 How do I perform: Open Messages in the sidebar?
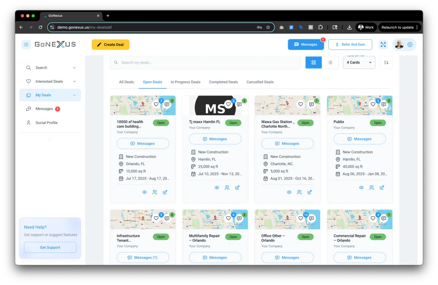coord(50,109)
